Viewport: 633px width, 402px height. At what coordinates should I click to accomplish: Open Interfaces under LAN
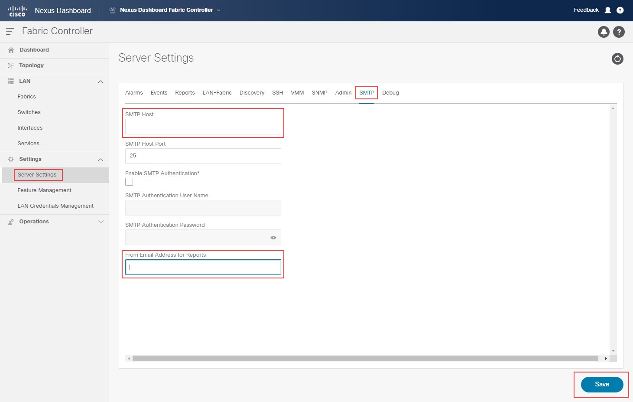(x=30, y=128)
